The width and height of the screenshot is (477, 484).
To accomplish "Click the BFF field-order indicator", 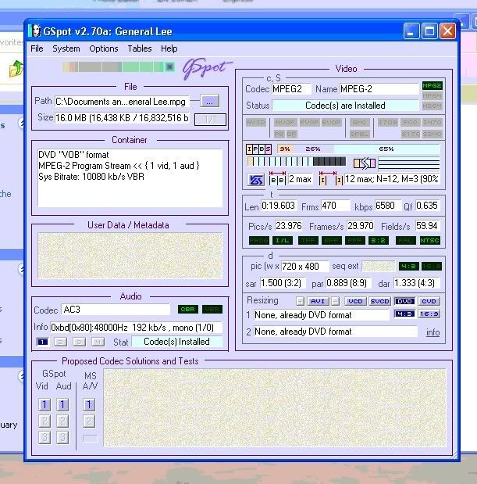I will pos(332,241).
